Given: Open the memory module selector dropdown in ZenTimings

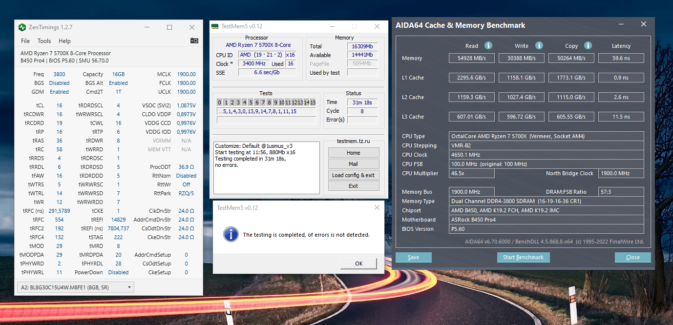Looking at the screenshot, I should [x=75, y=287].
